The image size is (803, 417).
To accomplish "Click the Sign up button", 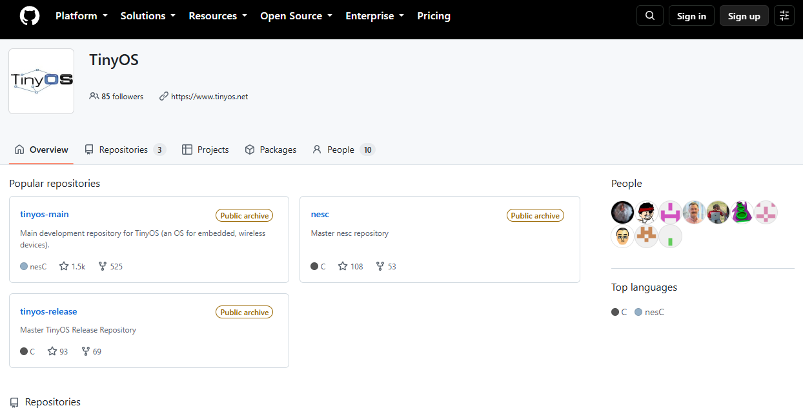I will 744,16.
